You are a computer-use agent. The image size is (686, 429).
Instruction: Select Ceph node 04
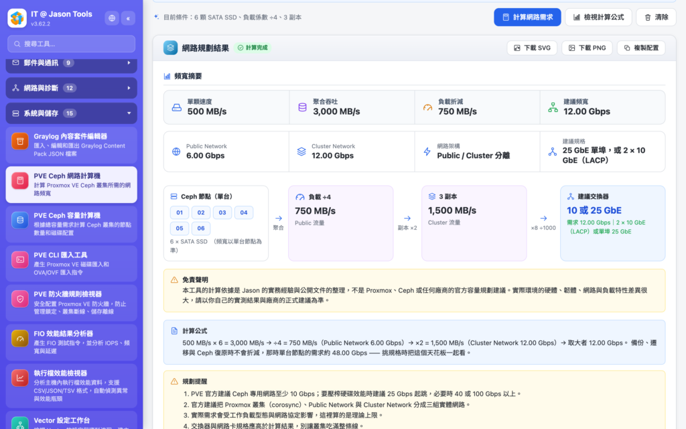click(x=244, y=212)
